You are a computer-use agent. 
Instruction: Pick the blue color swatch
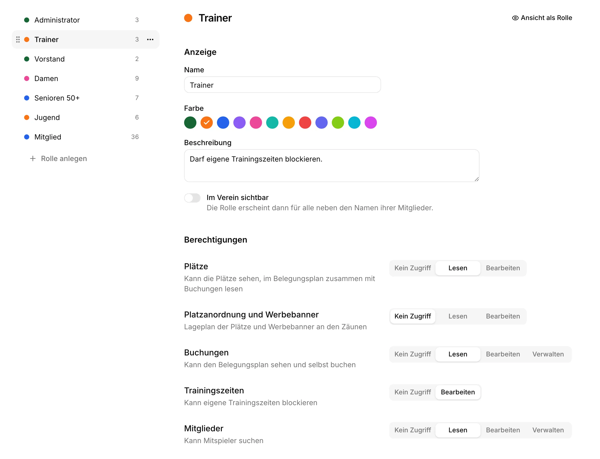coord(223,122)
